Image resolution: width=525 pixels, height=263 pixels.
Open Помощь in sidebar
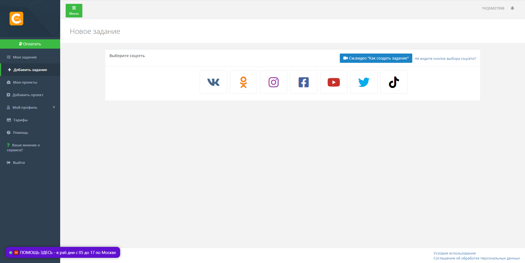(x=30, y=132)
